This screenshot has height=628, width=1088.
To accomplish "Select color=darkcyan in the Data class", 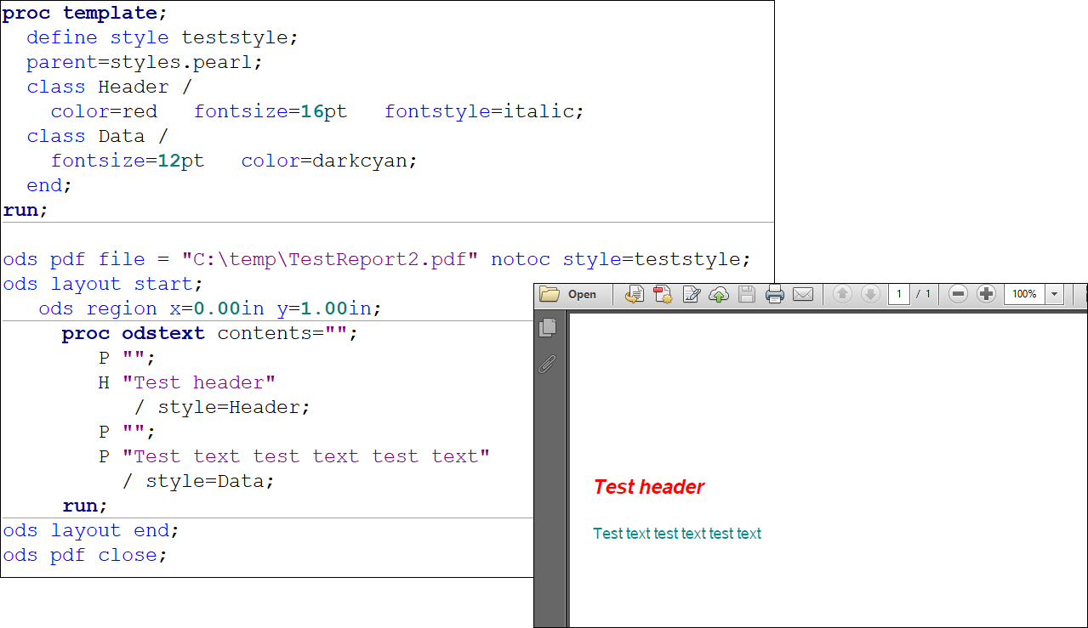I will (328, 160).
